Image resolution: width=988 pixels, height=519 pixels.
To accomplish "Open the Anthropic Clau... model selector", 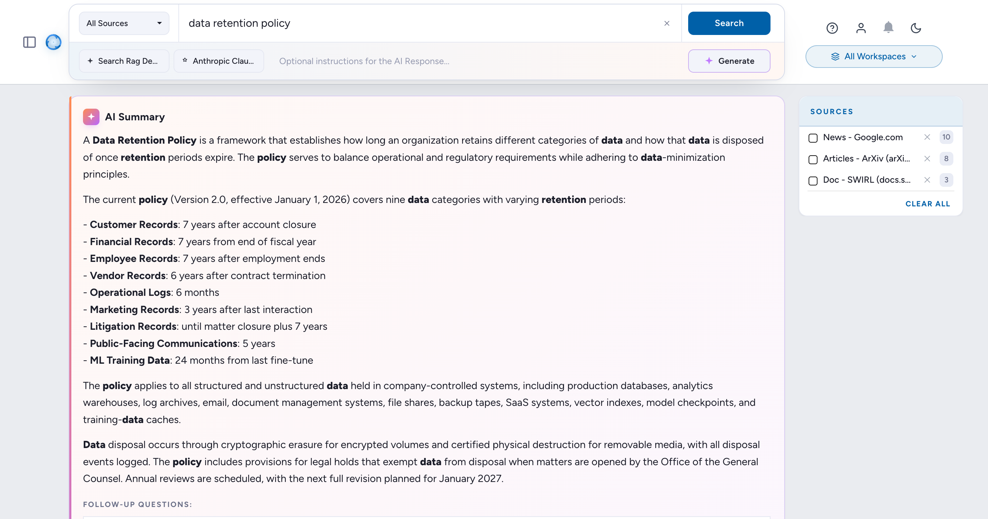I will click(219, 61).
